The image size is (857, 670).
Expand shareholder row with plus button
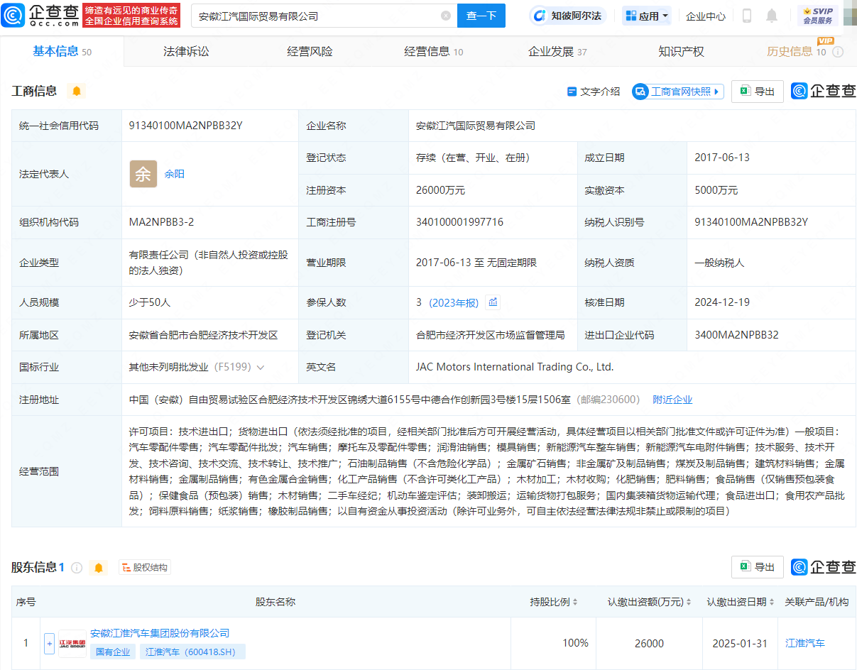[49, 643]
